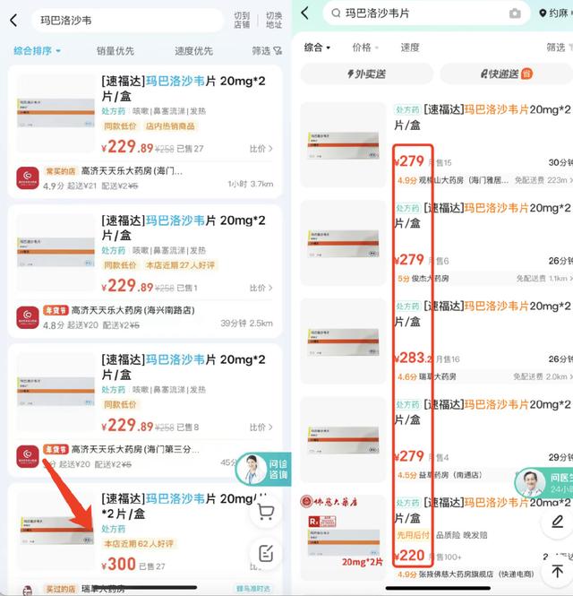573x596 pixels.
Task: Tap the floating note edit icon below cart
Action: click(265, 554)
